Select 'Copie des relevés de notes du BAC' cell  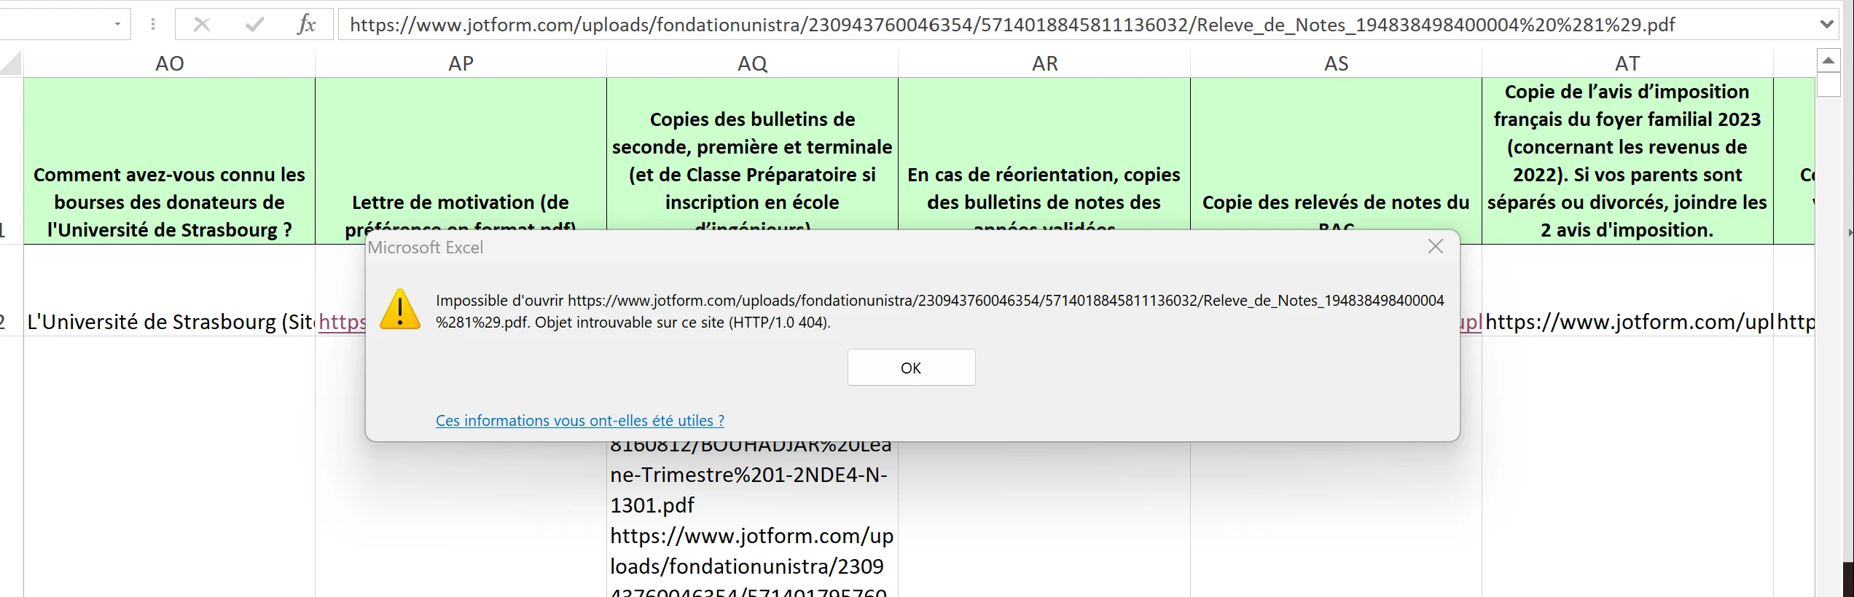(1336, 161)
